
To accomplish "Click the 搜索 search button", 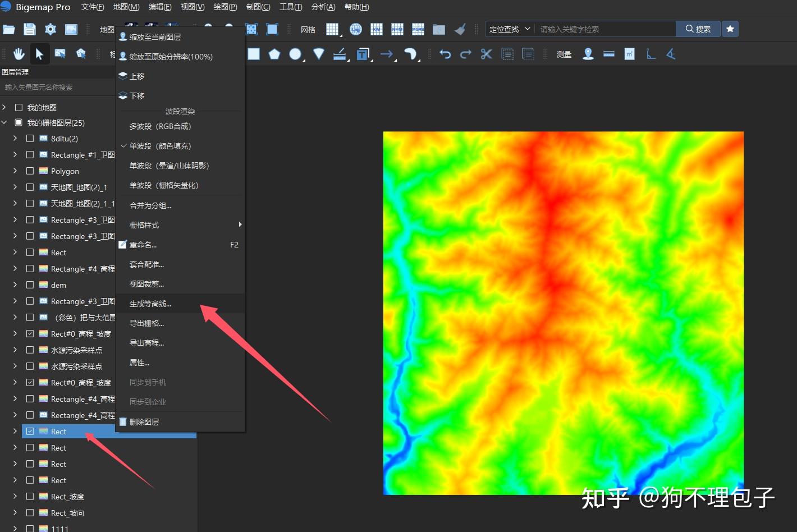I will tap(698, 29).
